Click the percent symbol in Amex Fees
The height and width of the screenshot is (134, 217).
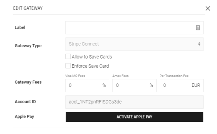[151, 85]
